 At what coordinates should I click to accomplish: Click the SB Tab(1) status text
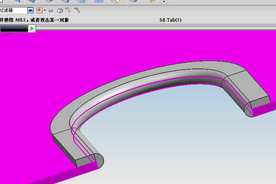coord(170,20)
